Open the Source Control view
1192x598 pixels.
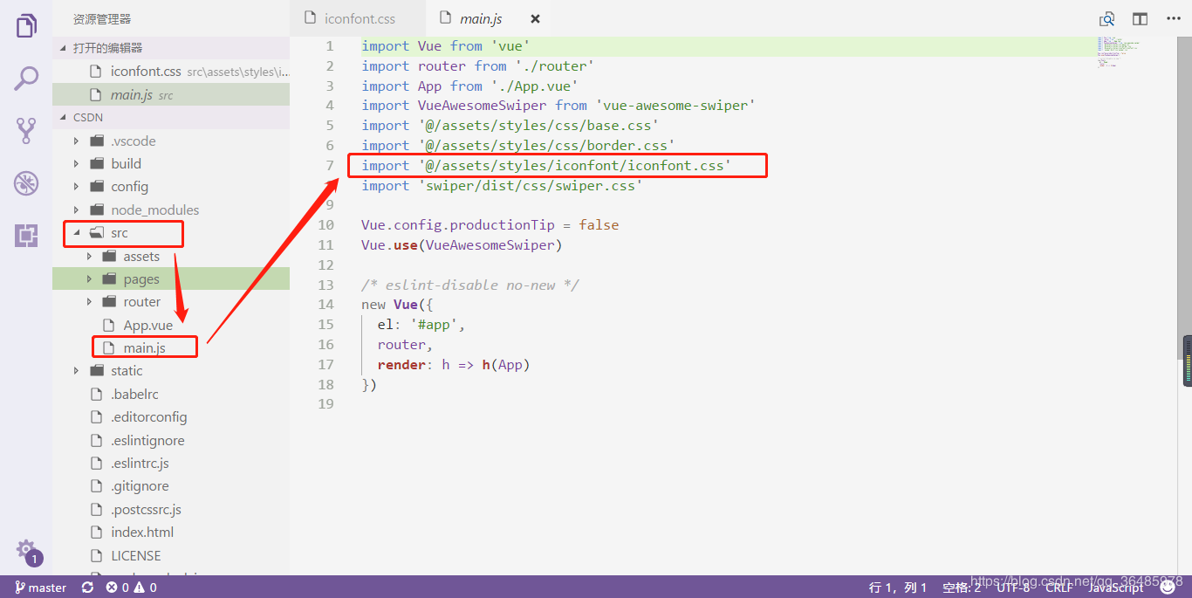click(x=27, y=131)
